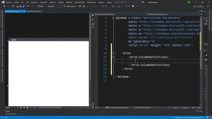The image size is (212, 119).
Task: Open the Proyecto menu
Action: (34, 2)
